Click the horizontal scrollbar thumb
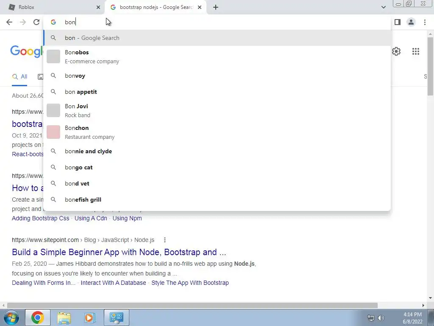The image size is (434, 326). 192,305
